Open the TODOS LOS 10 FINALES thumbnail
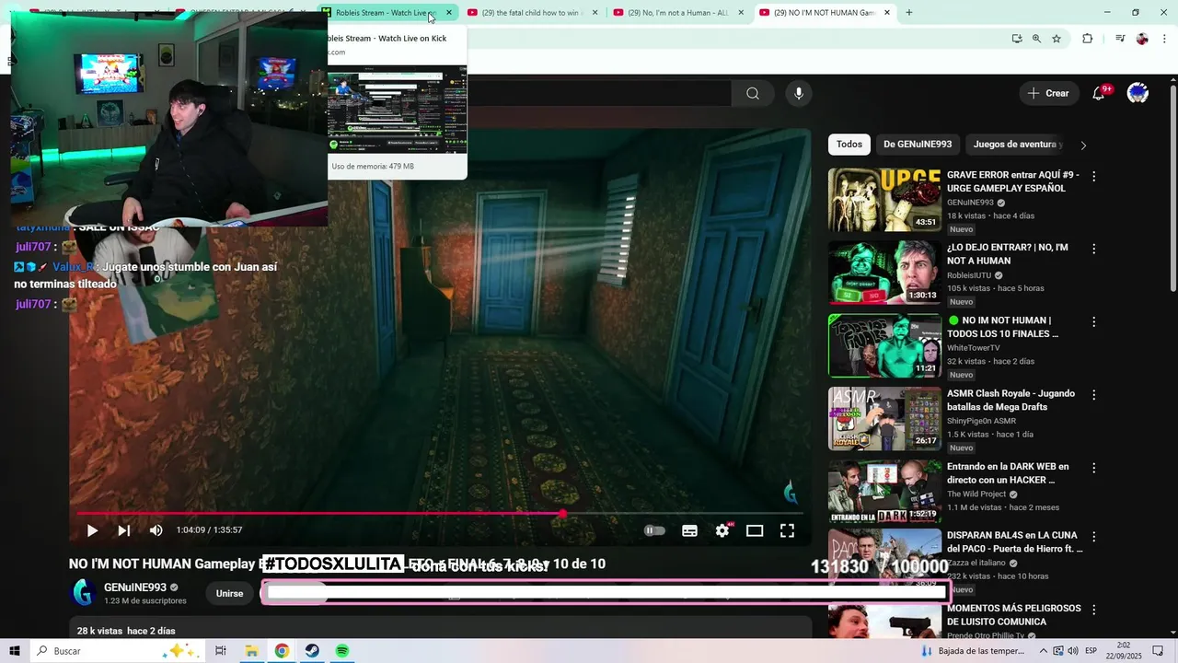 point(884,345)
